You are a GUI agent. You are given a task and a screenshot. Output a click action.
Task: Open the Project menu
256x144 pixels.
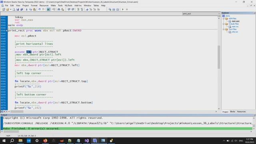pos(26,6)
